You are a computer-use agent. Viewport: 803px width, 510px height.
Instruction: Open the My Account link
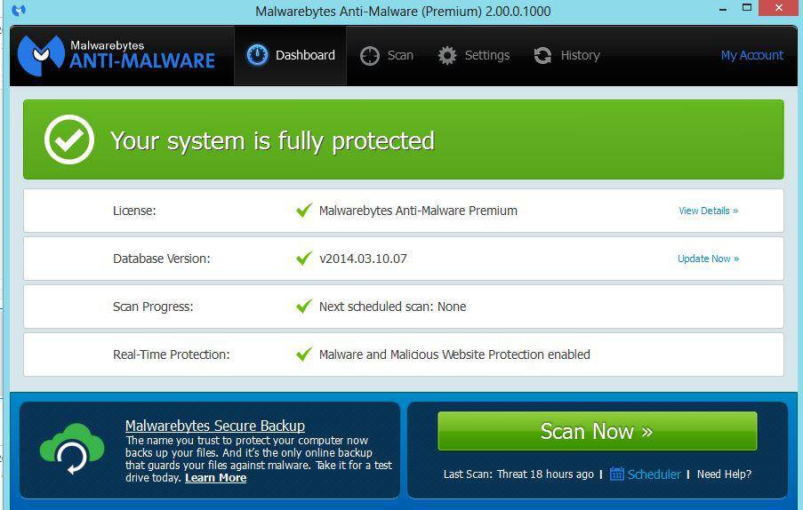point(751,55)
